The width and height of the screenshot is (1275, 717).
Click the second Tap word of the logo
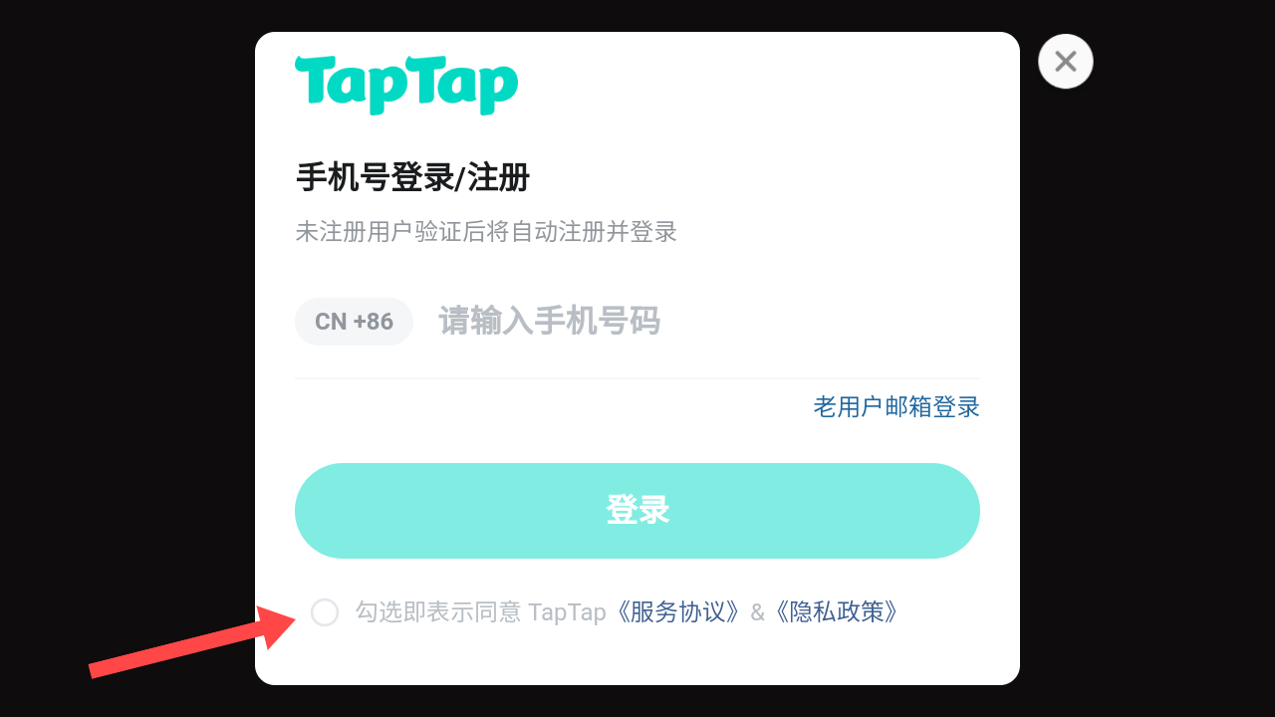[x=462, y=85]
